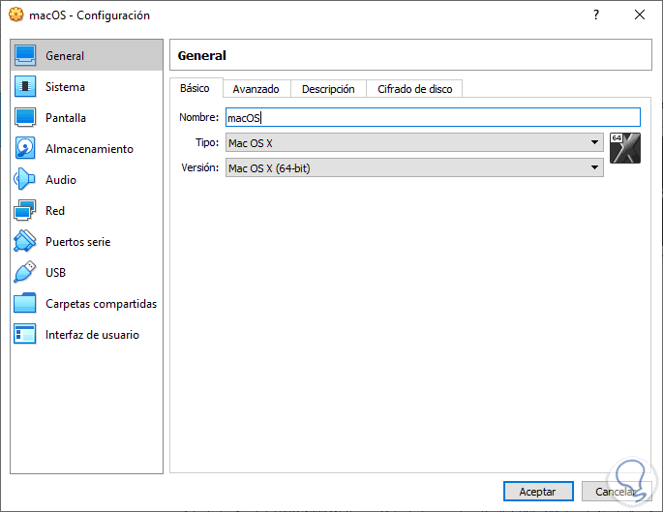Click the Cancelar button
This screenshot has height=512, width=663.
pyautogui.click(x=616, y=492)
